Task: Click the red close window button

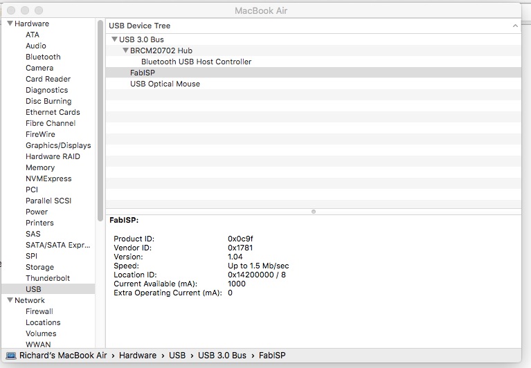Action: click(11, 10)
